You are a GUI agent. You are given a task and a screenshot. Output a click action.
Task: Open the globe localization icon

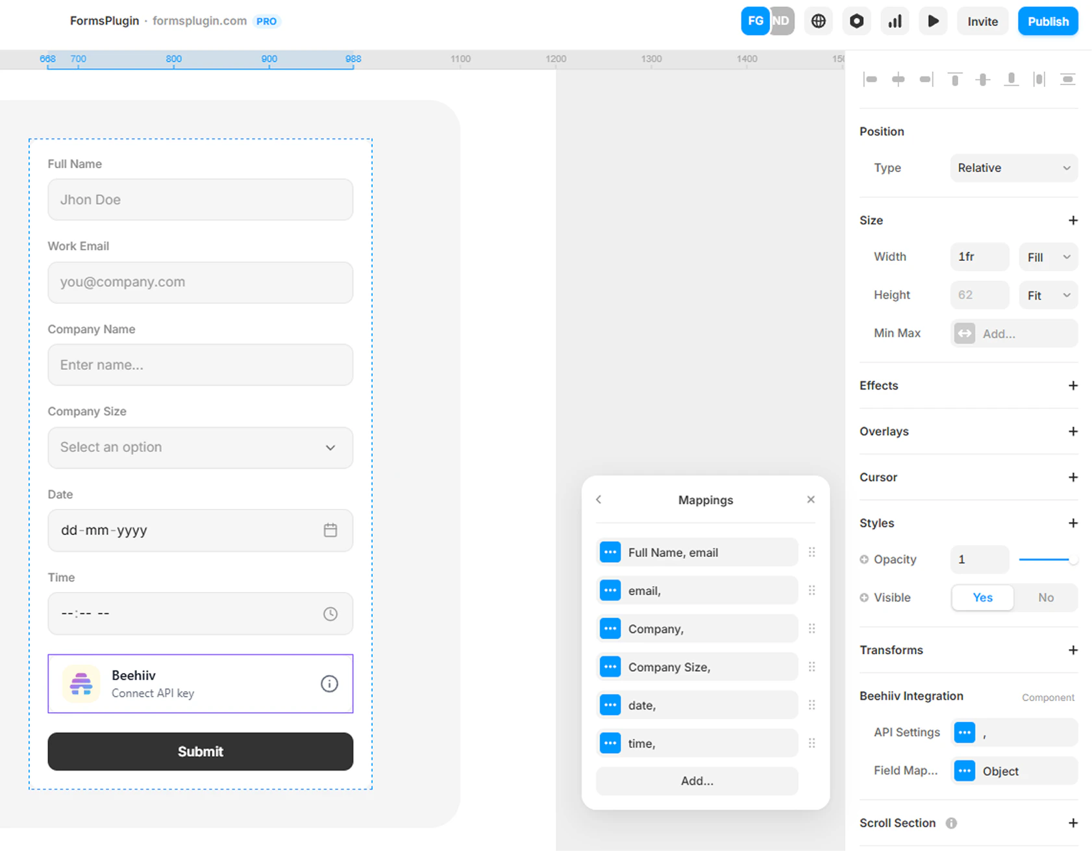point(818,21)
